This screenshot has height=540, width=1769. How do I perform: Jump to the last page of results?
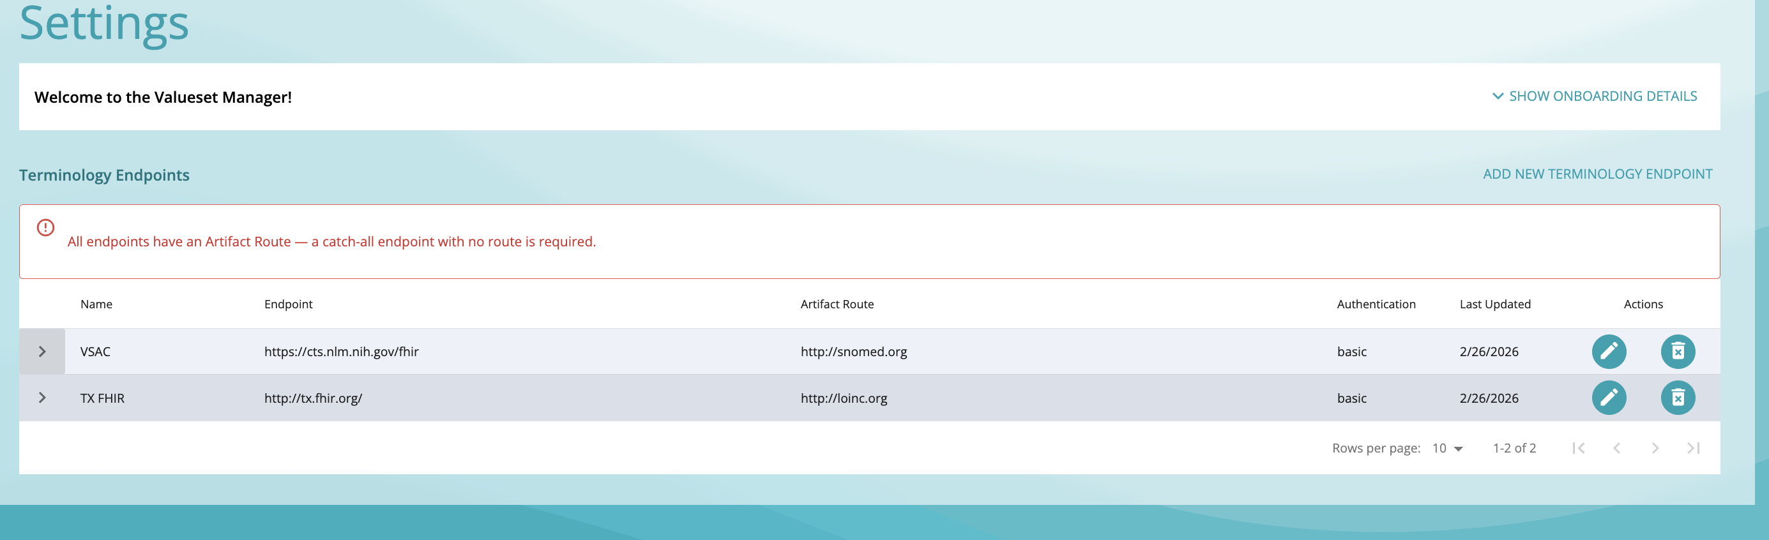[x=1694, y=448]
